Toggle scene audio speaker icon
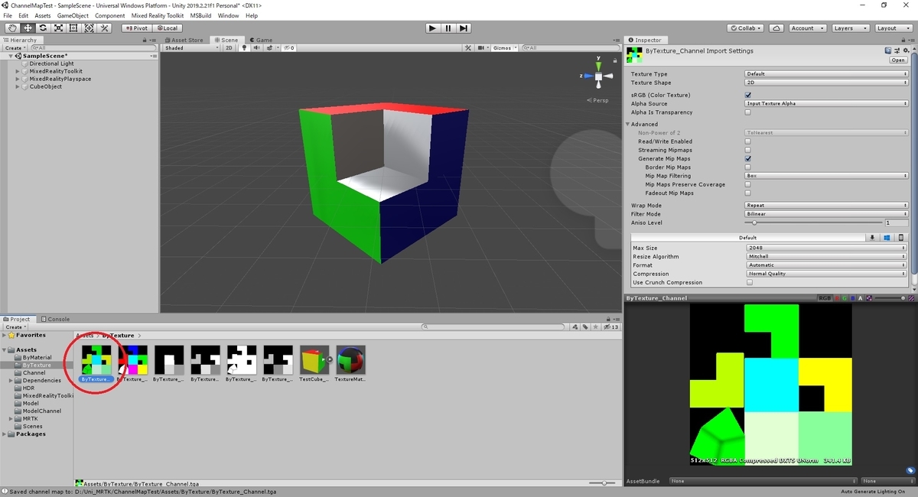918x497 pixels. tap(256, 48)
